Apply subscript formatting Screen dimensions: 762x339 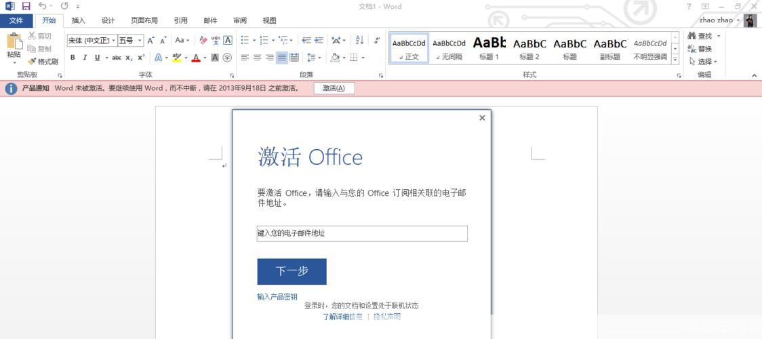pyautogui.click(x=129, y=58)
